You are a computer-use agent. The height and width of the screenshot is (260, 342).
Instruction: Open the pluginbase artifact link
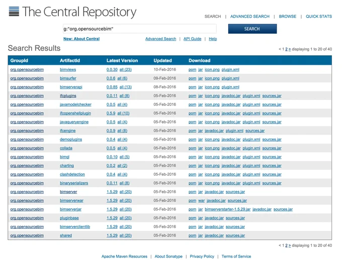pyautogui.click(x=69, y=218)
